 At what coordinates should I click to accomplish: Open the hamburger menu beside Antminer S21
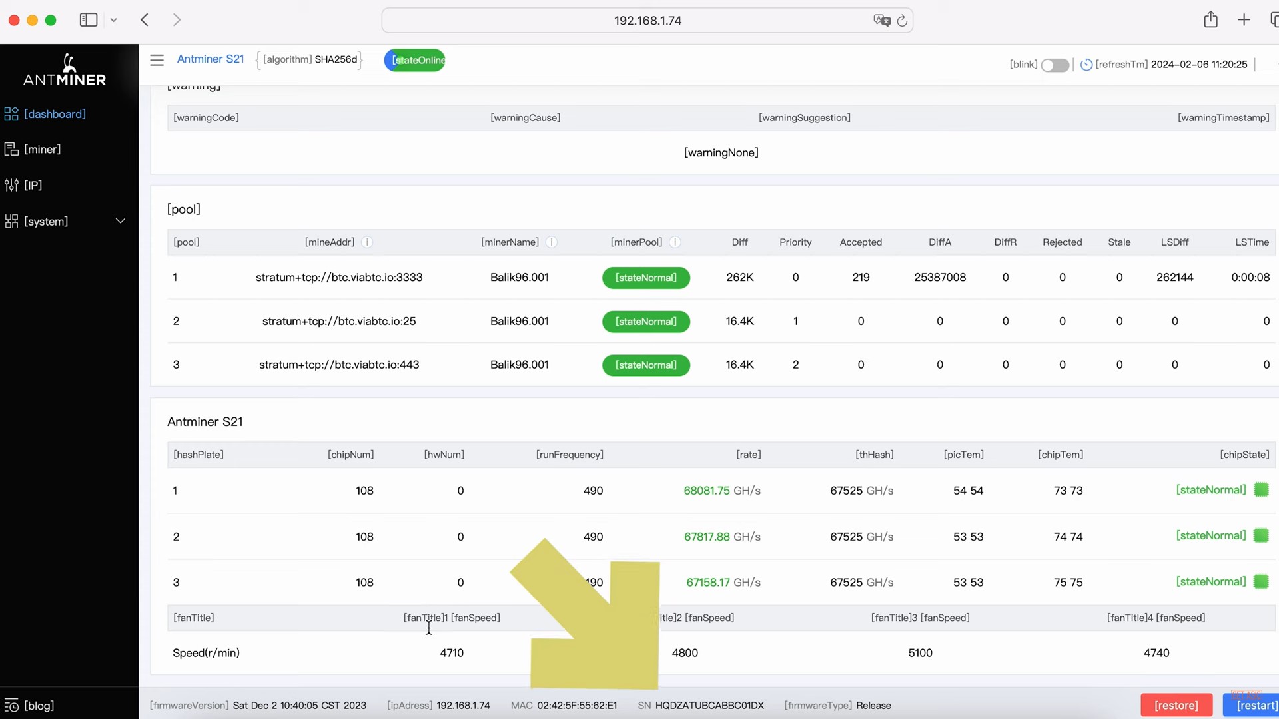pyautogui.click(x=157, y=60)
